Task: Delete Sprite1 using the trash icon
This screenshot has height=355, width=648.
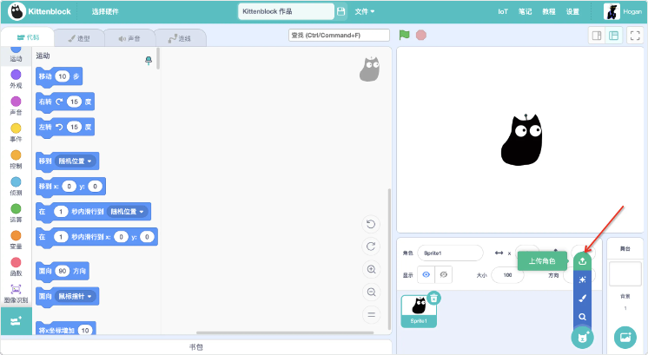Action: pyautogui.click(x=434, y=298)
